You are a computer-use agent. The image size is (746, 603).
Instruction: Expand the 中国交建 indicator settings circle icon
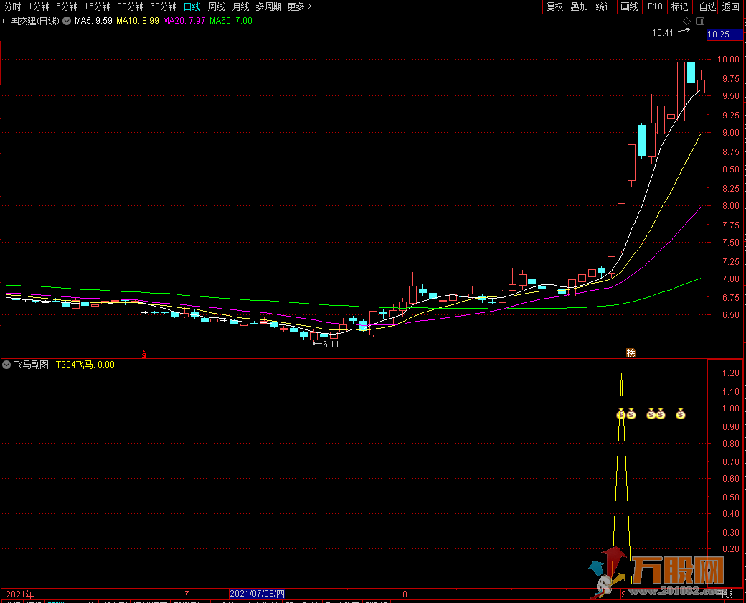[x=67, y=21]
